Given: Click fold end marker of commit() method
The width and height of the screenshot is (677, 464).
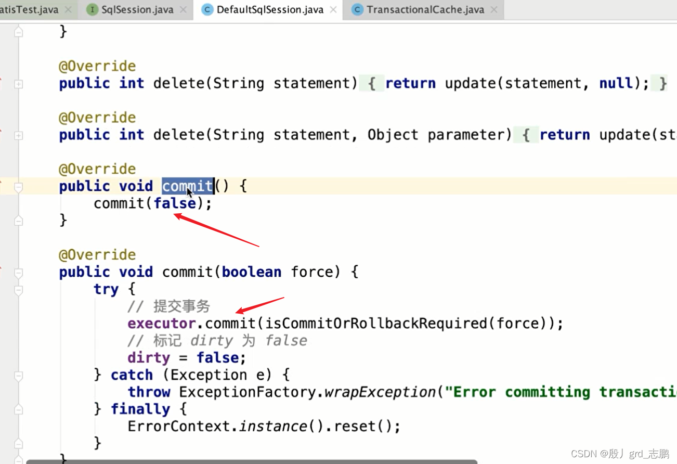Looking at the screenshot, I should (x=18, y=221).
